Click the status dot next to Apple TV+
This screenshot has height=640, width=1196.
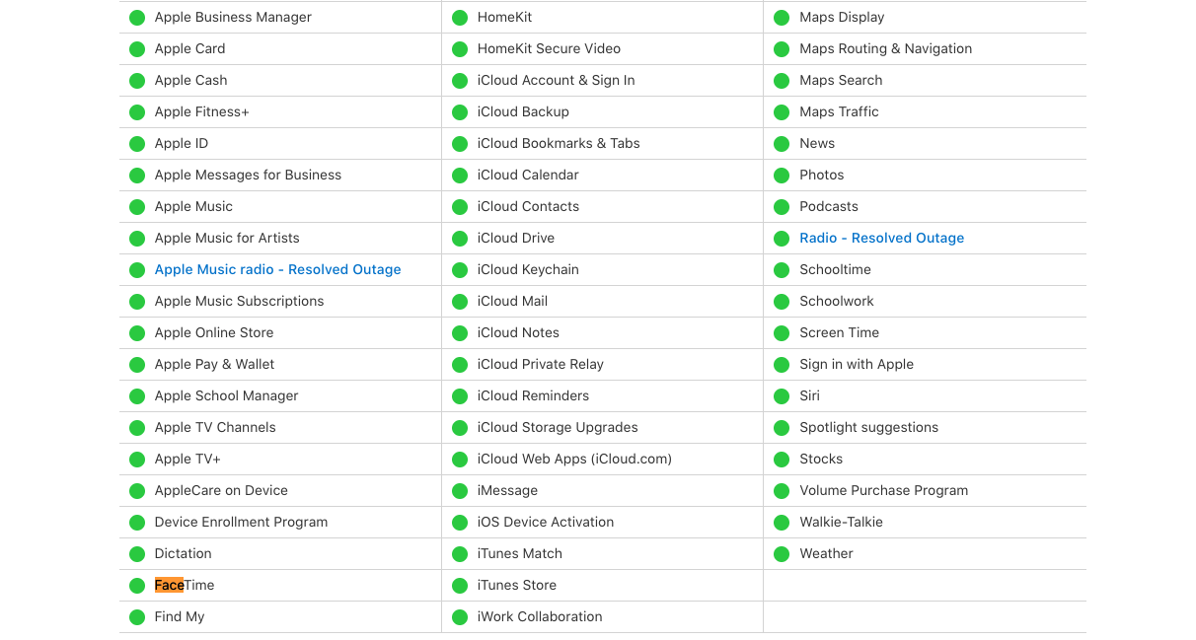(x=137, y=460)
